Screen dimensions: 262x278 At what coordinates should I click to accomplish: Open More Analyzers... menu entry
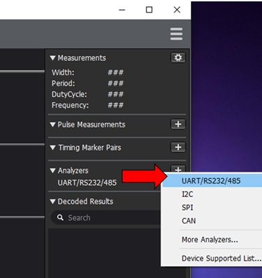(x=212, y=240)
